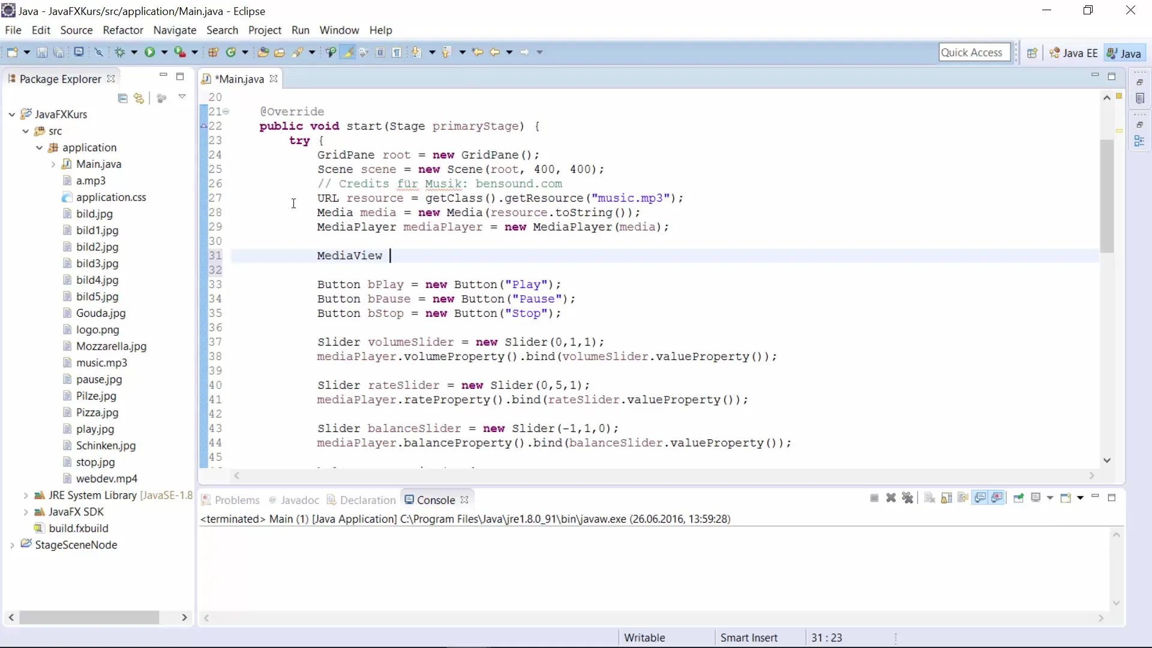Image resolution: width=1152 pixels, height=648 pixels.
Task: Open the Window menu
Action: 339,30
